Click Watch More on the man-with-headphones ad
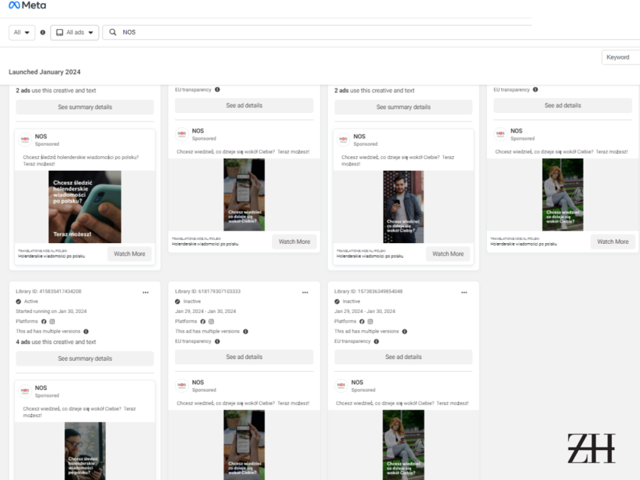This screenshot has height=480, width=640. [447, 254]
